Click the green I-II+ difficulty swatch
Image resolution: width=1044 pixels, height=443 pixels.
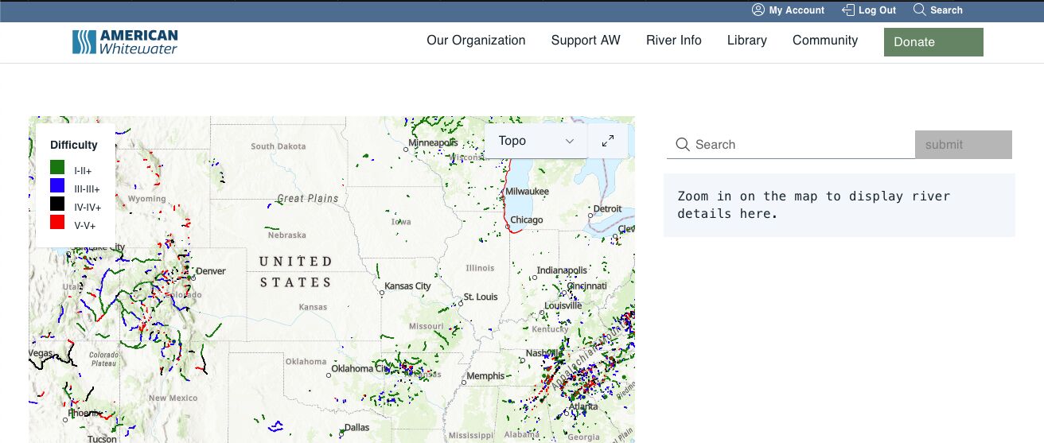[x=57, y=168]
